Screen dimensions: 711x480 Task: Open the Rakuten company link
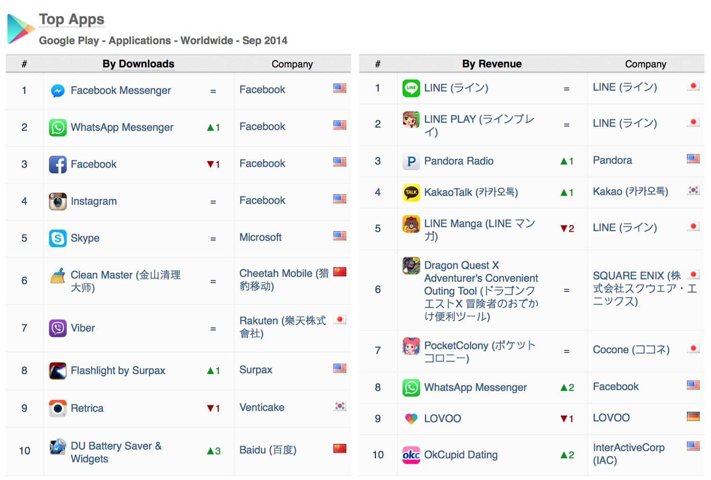pos(283,327)
